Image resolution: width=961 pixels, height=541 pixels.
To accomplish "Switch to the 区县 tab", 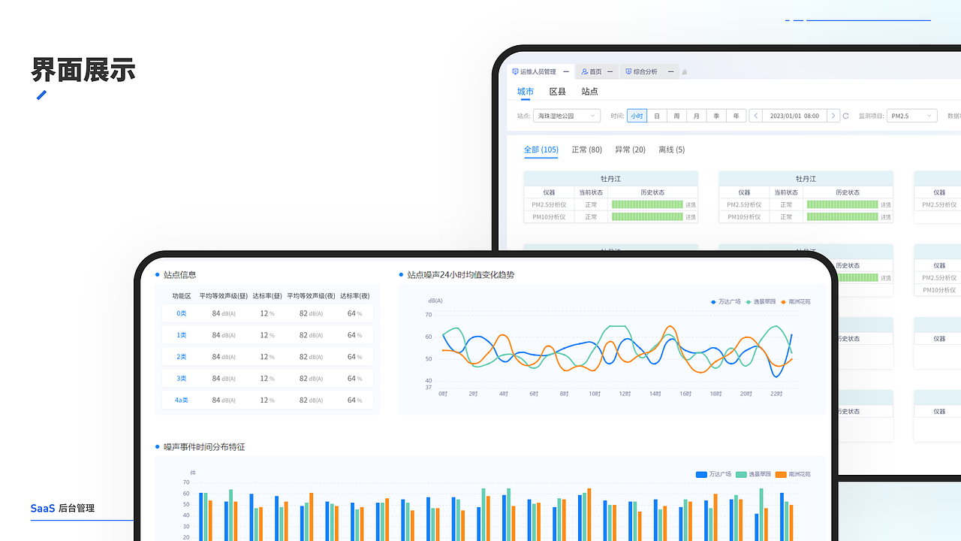I will (x=558, y=92).
